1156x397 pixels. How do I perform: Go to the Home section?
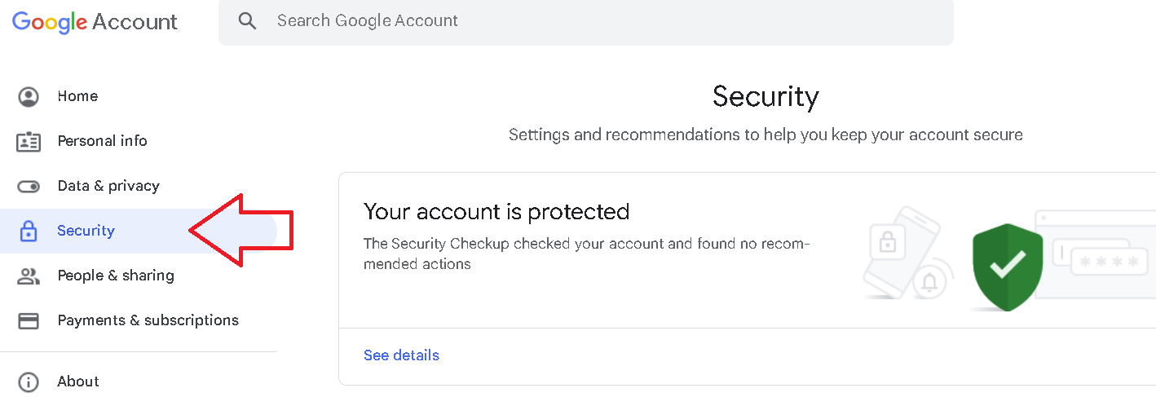point(77,96)
